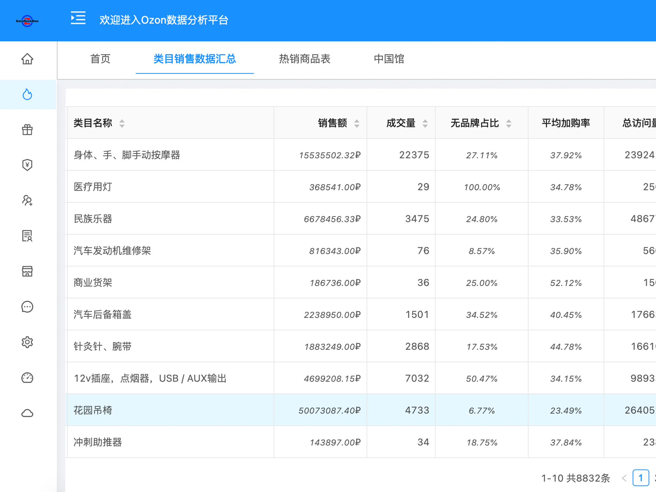Open the gift box sidebar icon

coord(27,130)
